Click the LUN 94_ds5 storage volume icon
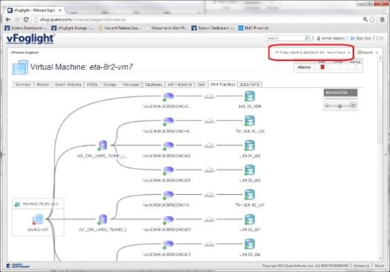Screen dimensions: 390x272 250,146
